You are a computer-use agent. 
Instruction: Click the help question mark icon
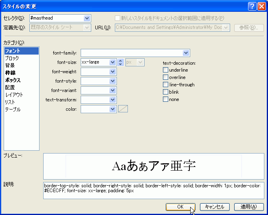[x=252, y=7]
